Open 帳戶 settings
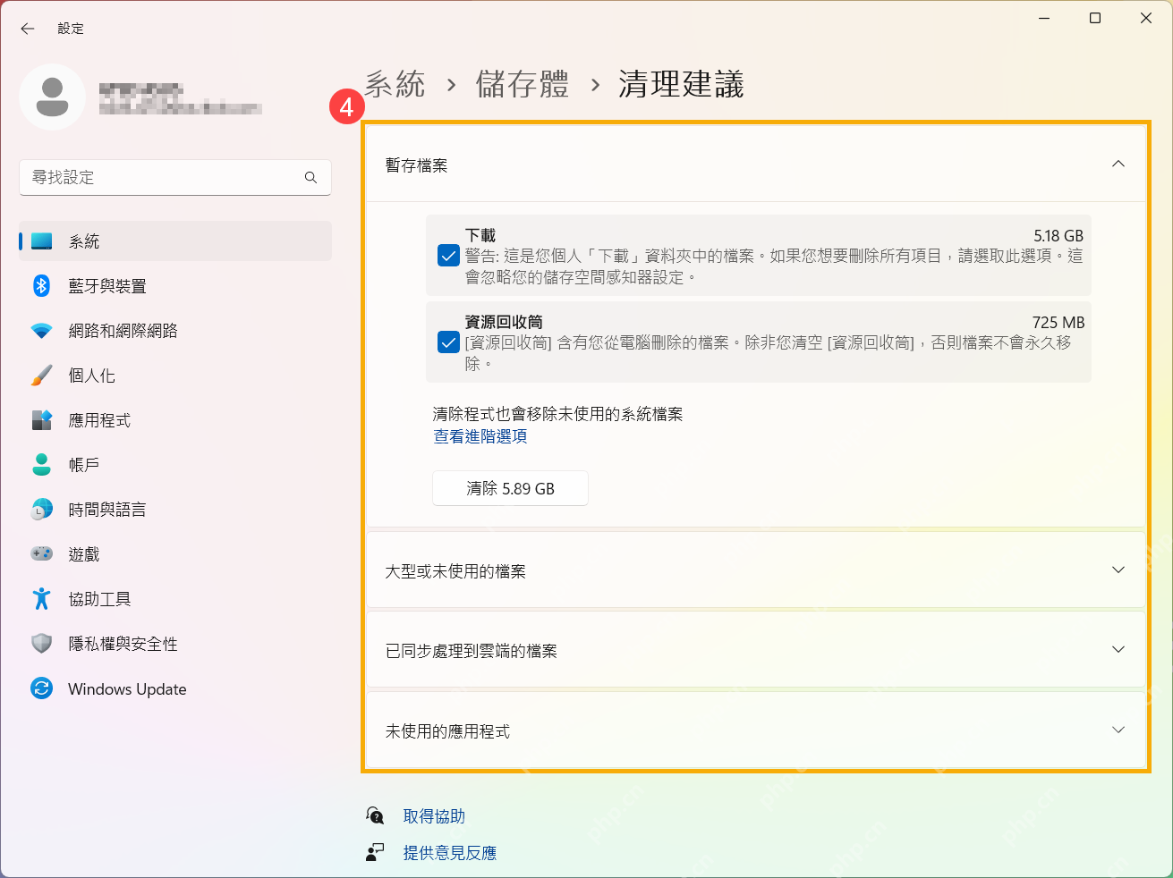This screenshot has height=878, width=1173. pyautogui.click(x=175, y=465)
